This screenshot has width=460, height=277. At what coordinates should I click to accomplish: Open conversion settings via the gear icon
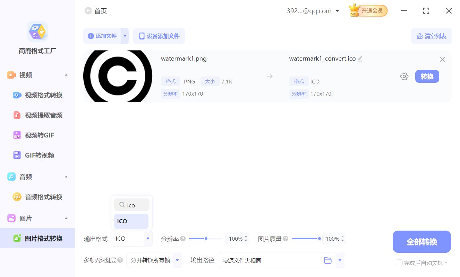pos(404,76)
